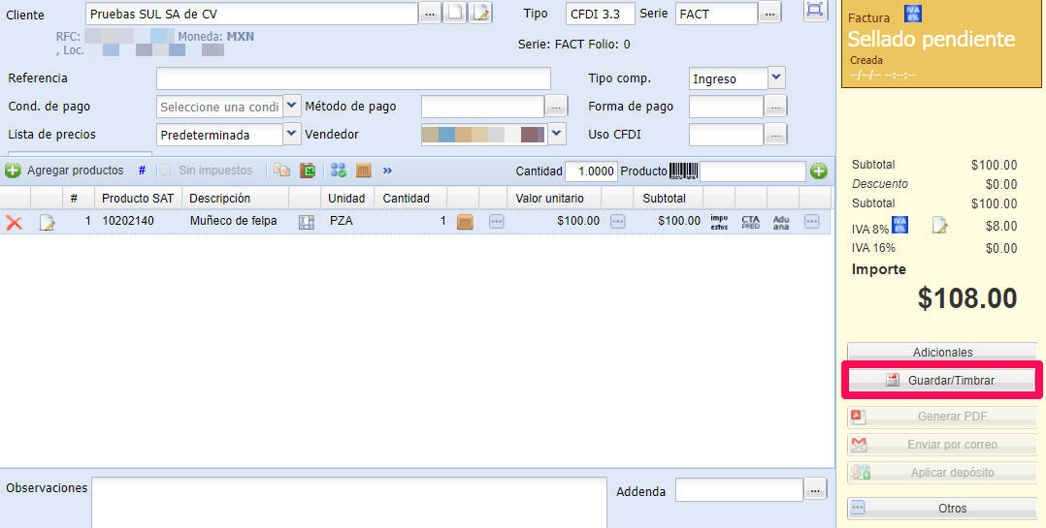Expand more toolbar options double chevron
The image size is (1046, 528).
click(387, 171)
